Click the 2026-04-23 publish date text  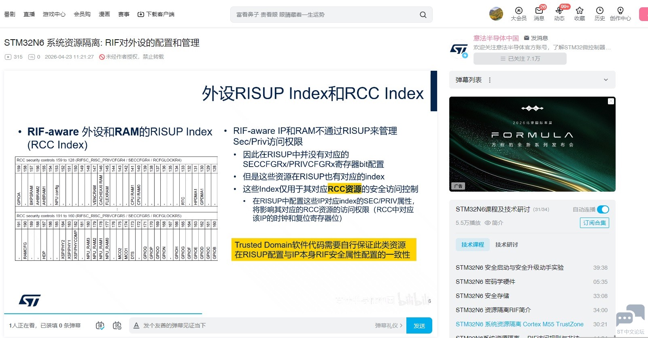(69, 57)
